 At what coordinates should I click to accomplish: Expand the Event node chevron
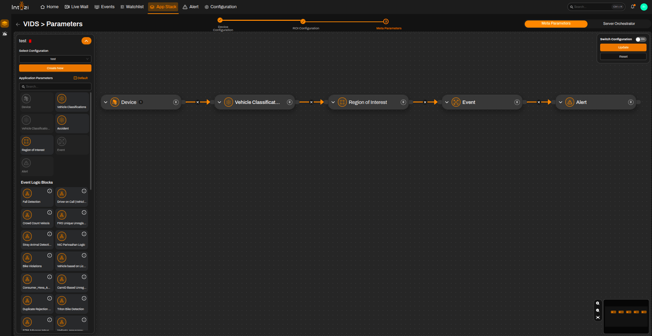(447, 102)
